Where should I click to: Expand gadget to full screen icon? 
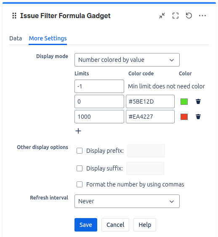175,16
